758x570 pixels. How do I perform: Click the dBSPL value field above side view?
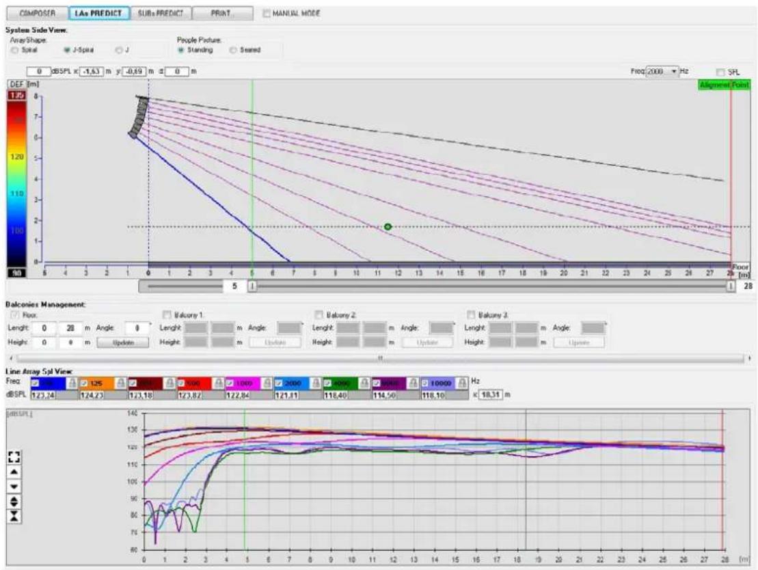pyautogui.click(x=38, y=72)
